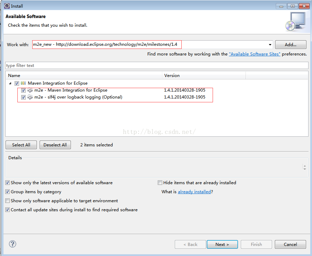Click the disabled Finish button
This screenshot has height=256, width=312.
[256, 245]
